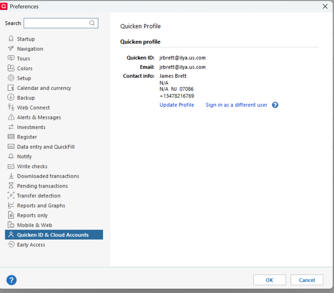334x293 pixels.
Task: Select the Setup category
Action: click(x=24, y=78)
